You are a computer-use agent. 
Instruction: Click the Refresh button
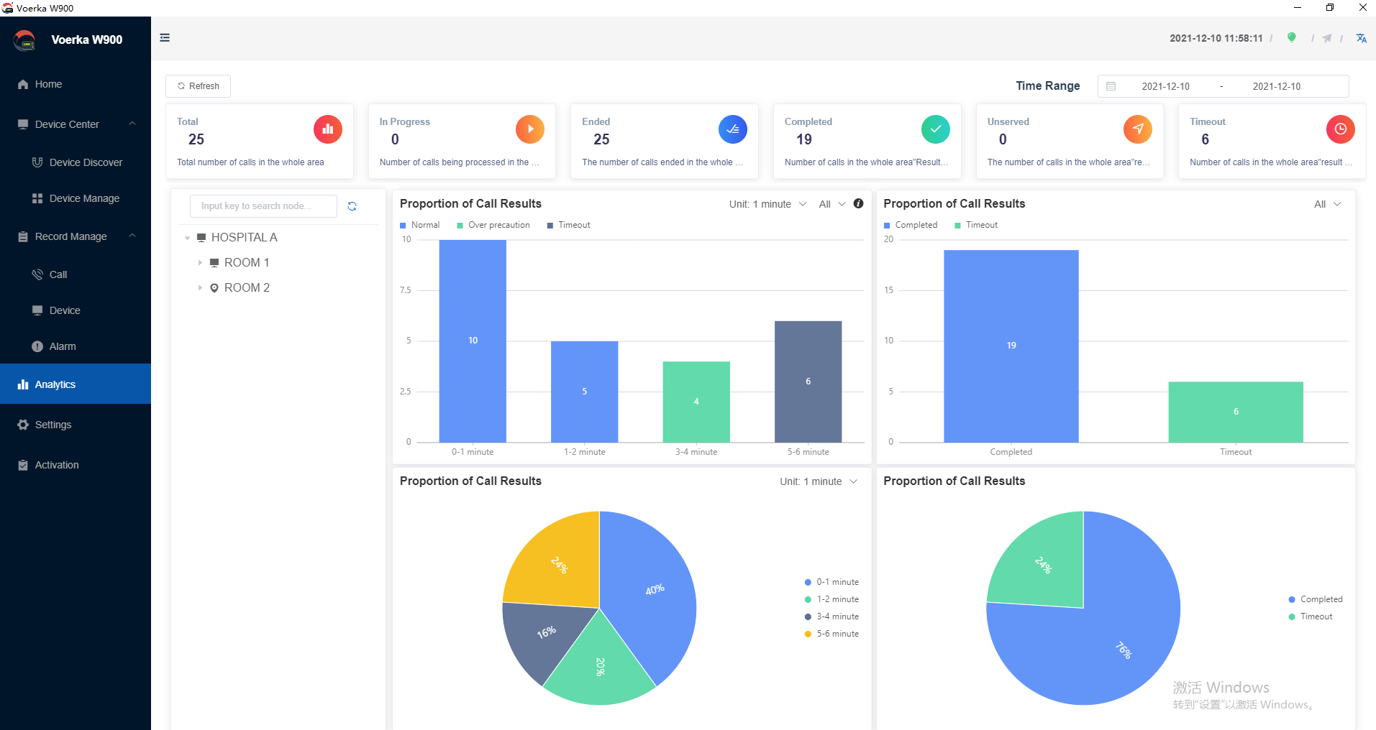[x=198, y=86]
